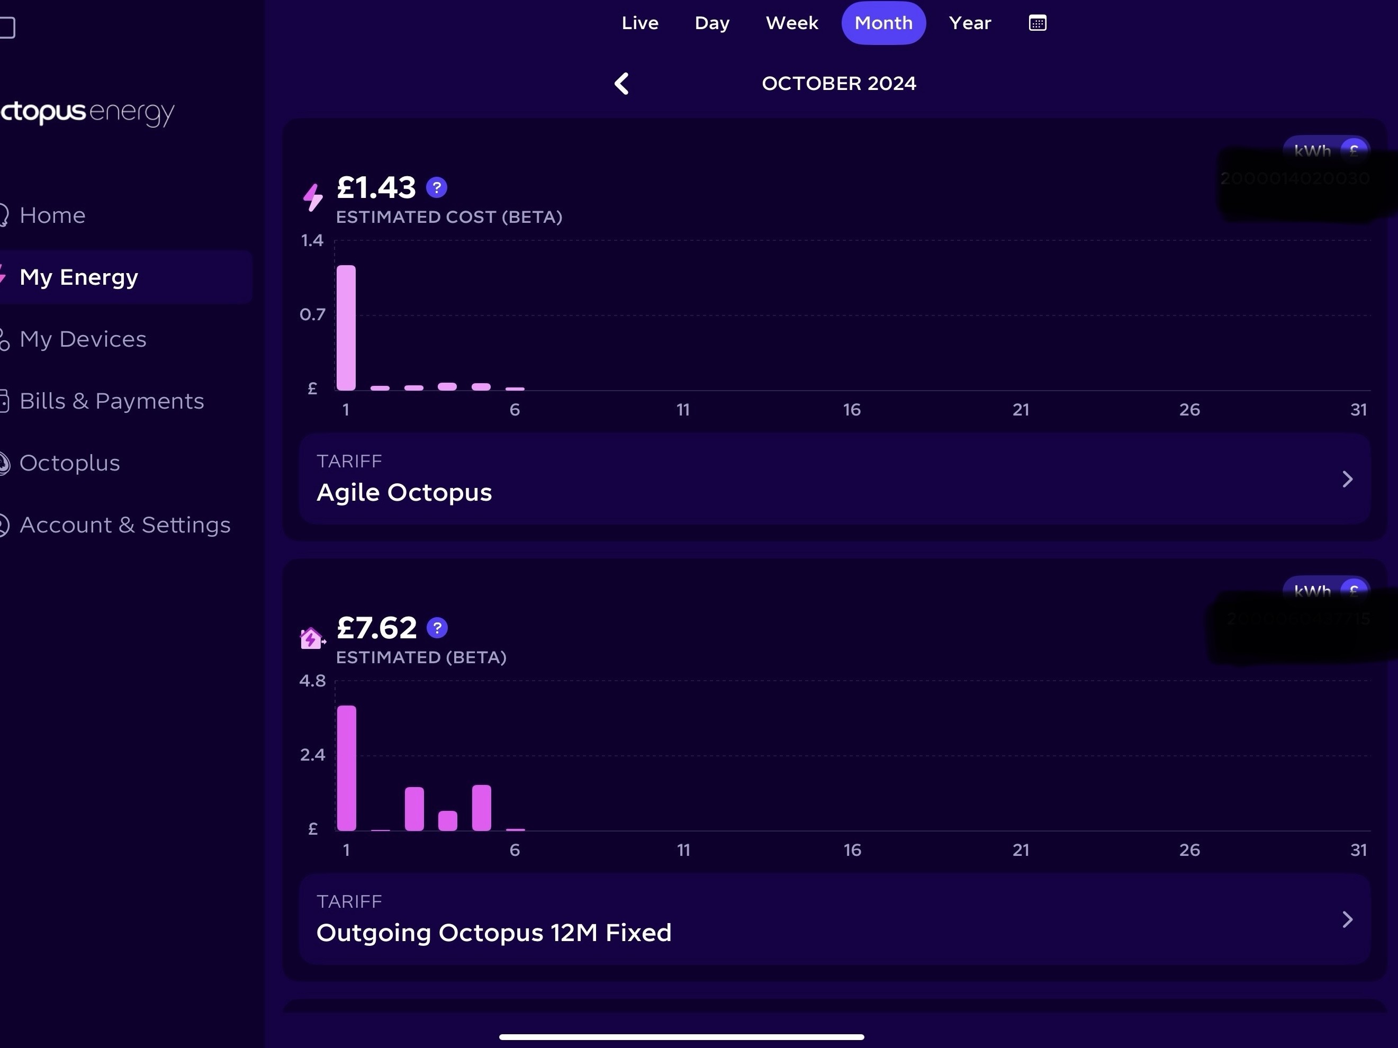Open Bills & Payments page
The width and height of the screenshot is (1398, 1048).
[111, 401]
